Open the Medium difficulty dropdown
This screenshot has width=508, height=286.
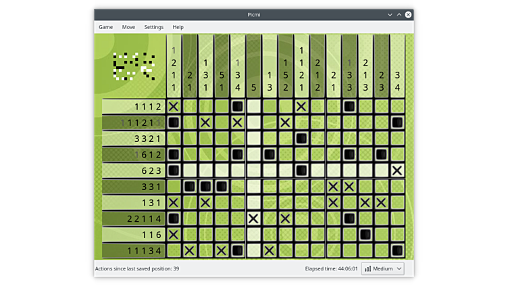coord(383,268)
